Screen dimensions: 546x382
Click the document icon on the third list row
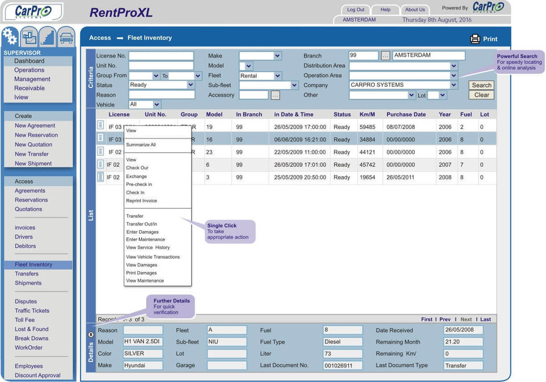pos(101,151)
